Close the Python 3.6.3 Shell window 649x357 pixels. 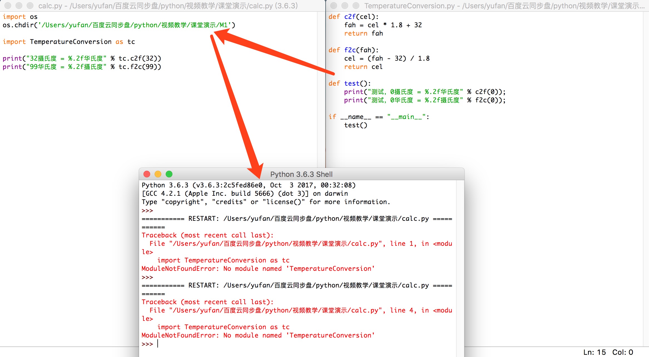(147, 174)
